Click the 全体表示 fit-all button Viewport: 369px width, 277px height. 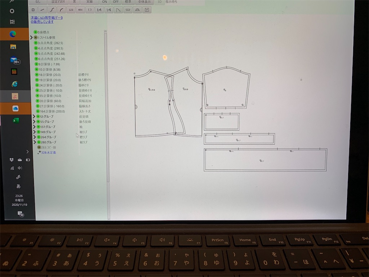pyautogui.click(x=144, y=2)
